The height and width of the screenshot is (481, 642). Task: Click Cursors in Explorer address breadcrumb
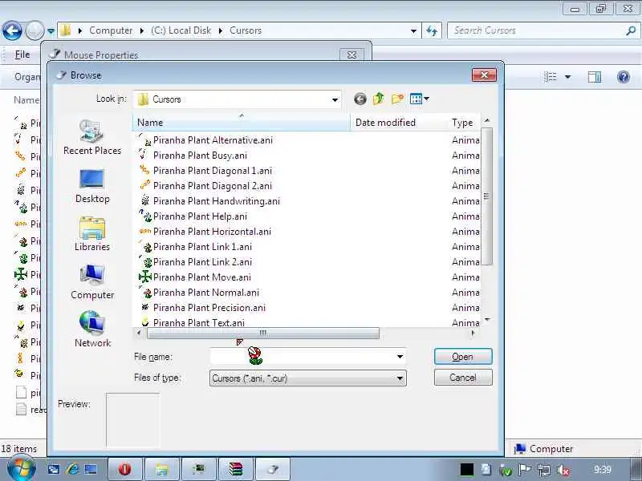(x=246, y=30)
